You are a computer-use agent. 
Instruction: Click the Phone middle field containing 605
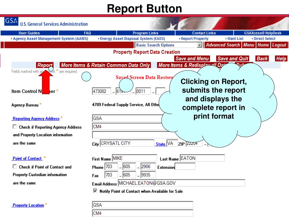[129, 166]
